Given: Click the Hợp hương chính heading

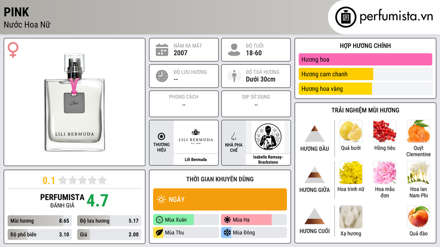Looking at the screenshot, I should point(365,45).
